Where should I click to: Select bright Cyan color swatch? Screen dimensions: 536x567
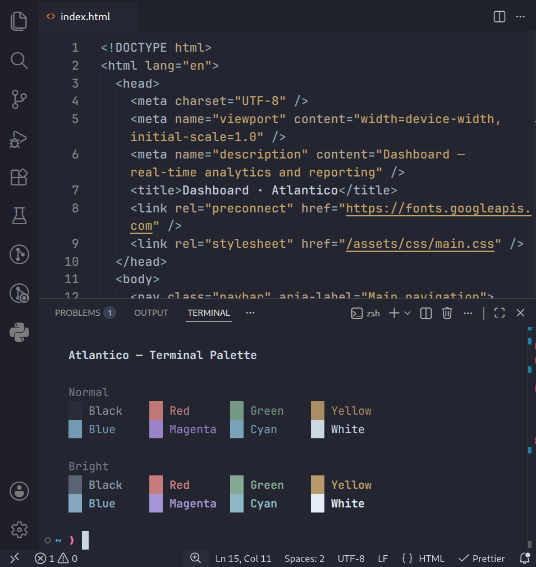(x=237, y=504)
